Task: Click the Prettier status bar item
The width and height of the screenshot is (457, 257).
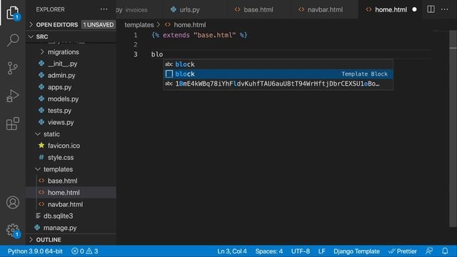Action: 403,251
